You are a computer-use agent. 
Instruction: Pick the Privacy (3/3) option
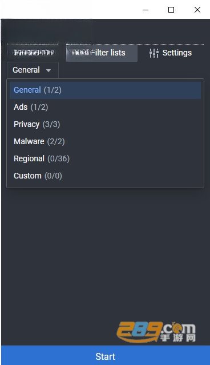pyautogui.click(x=105, y=124)
